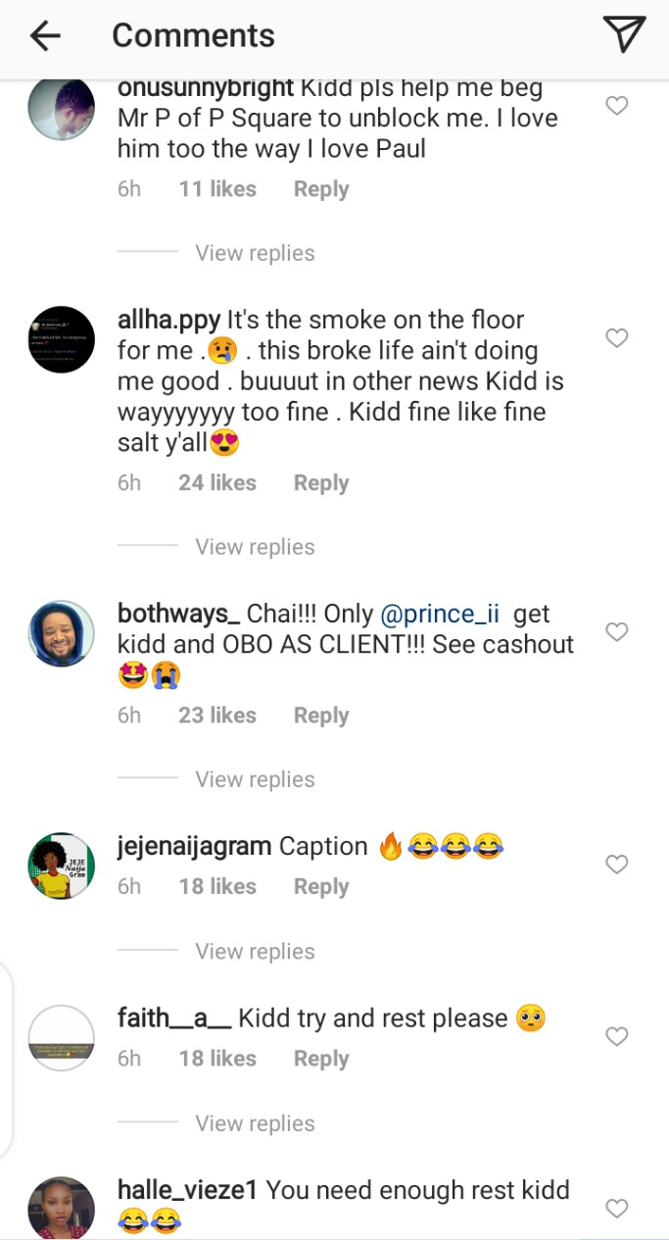Expand replies under onusunnybright's comment
This screenshot has width=669, height=1240.
(255, 253)
